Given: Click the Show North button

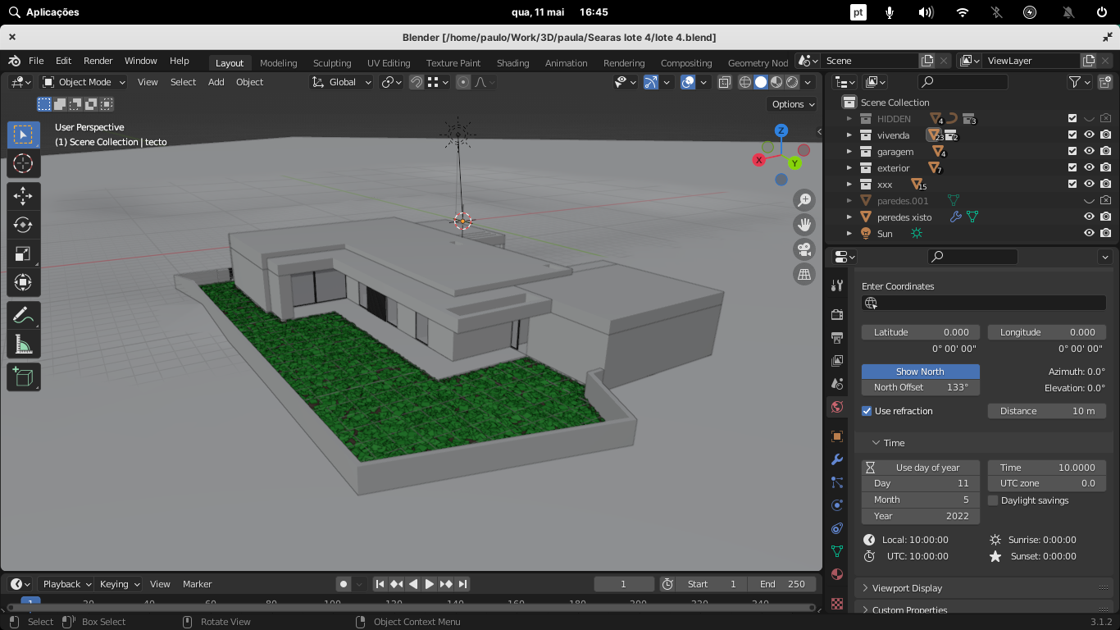Looking at the screenshot, I should coord(920,372).
